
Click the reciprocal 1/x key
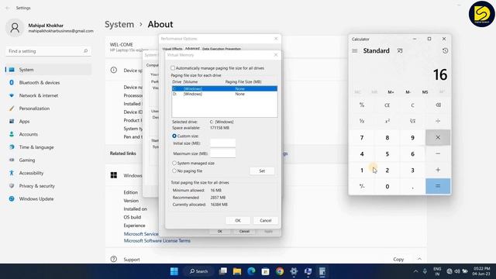tap(362, 121)
